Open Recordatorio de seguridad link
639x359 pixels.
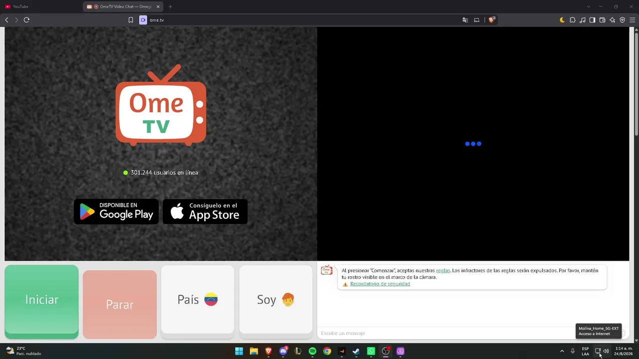coord(380,284)
